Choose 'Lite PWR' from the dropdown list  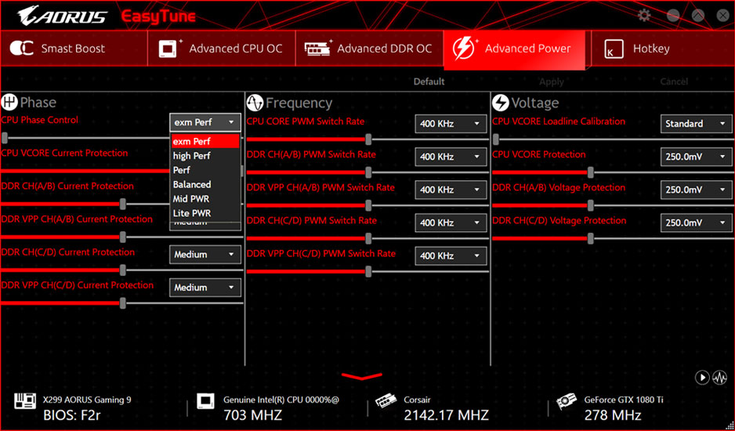[x=192, y=213]
